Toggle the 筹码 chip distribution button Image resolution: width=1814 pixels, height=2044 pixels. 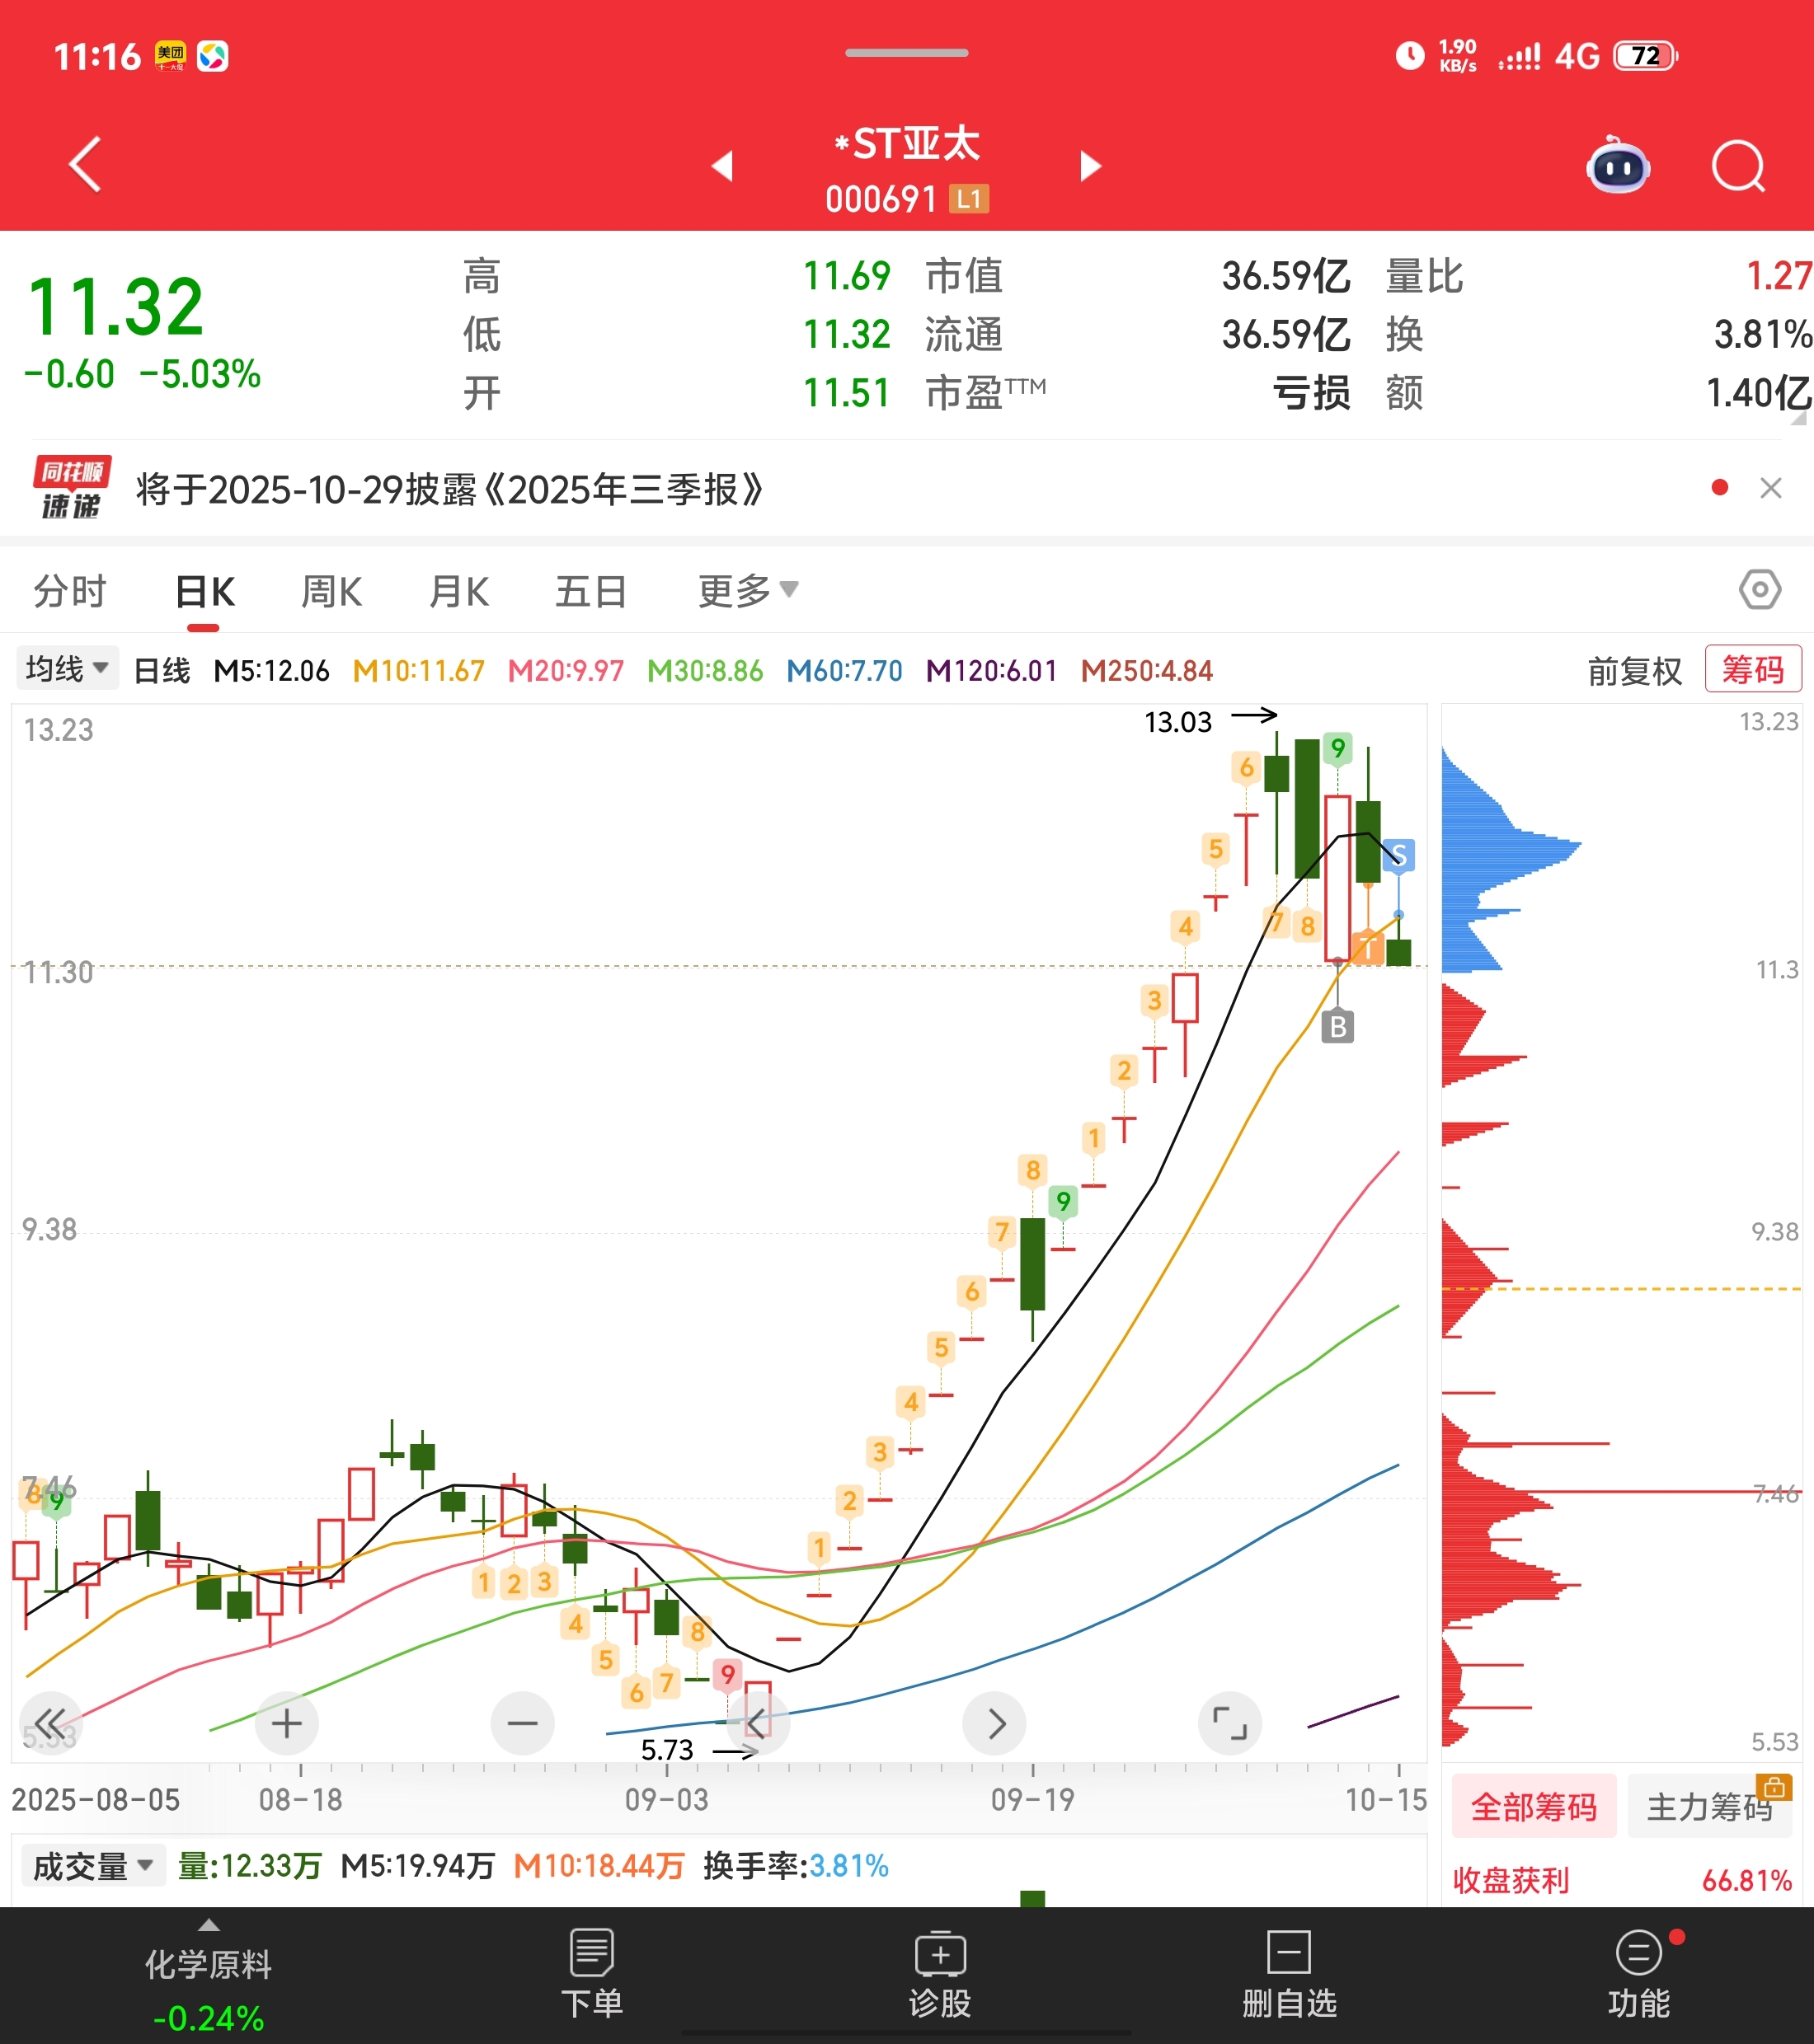(1752, 669)
